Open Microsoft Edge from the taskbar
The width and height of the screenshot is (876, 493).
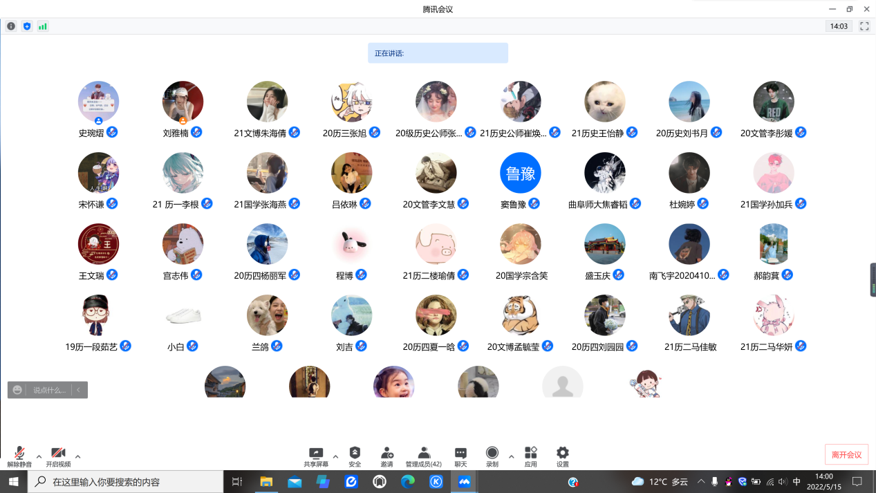pos(408,481)
